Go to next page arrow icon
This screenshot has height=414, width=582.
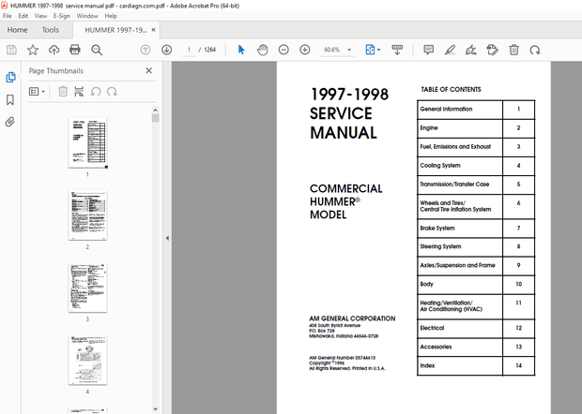[166, 50]
